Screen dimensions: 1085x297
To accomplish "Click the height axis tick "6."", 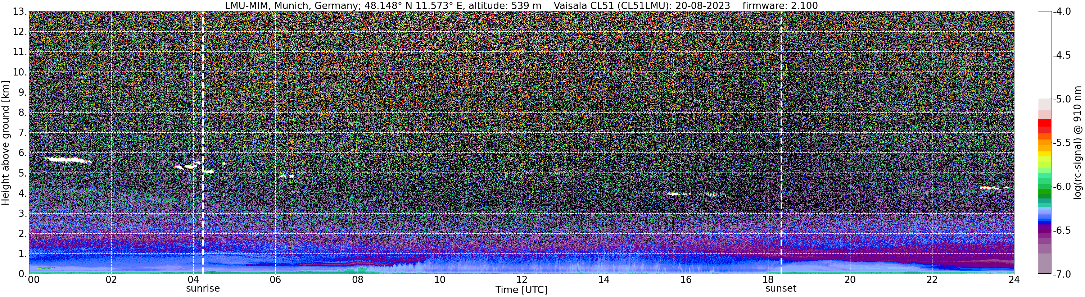I will pyautogui.click(x=23, y=153).
